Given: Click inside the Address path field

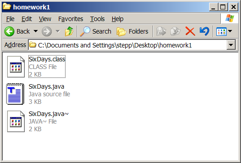Looking at the screenshot, I should coord(127,45).
